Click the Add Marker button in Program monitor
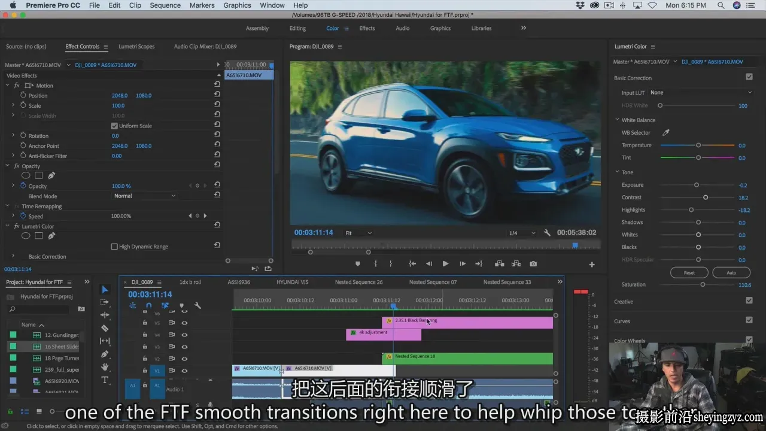766x431 pixels. tap(358, 264)
